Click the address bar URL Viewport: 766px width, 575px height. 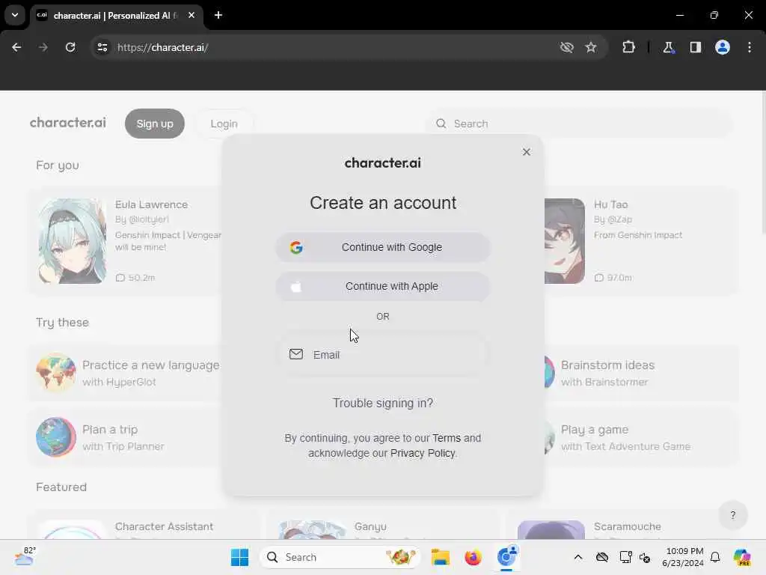(x=163, y=47)
